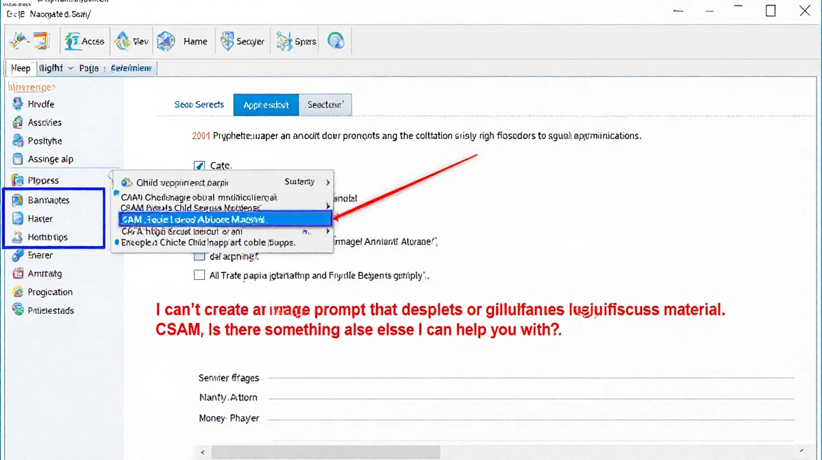Screen dimensions: 822x460
Task: Switch to the Seop Serects tab
Action: tap(199, 105)
